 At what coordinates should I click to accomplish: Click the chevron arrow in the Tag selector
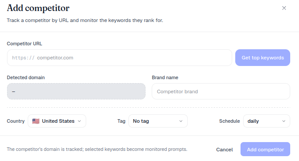pos(181,121)
